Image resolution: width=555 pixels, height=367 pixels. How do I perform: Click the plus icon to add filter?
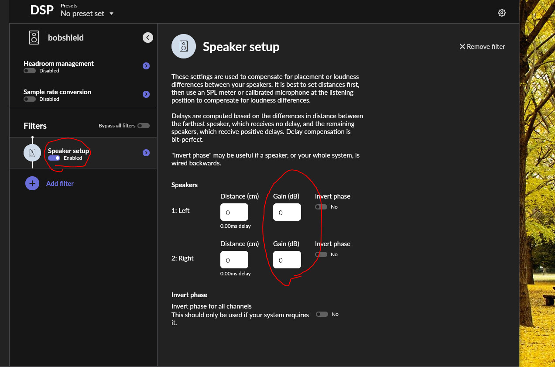tap(32, 183)
